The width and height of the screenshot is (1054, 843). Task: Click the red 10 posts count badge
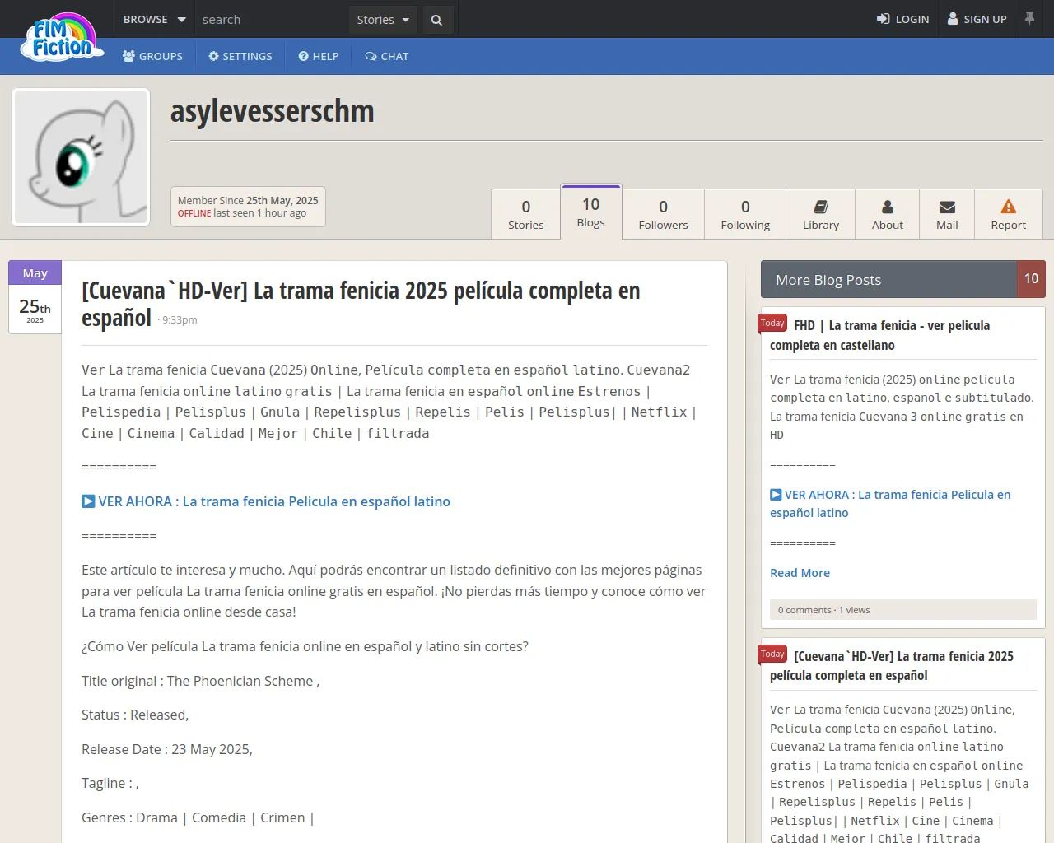[1031, 279]
